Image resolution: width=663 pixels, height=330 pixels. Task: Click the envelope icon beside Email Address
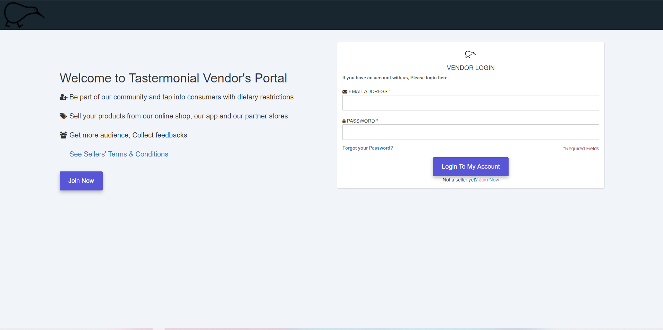pos(345,91)
